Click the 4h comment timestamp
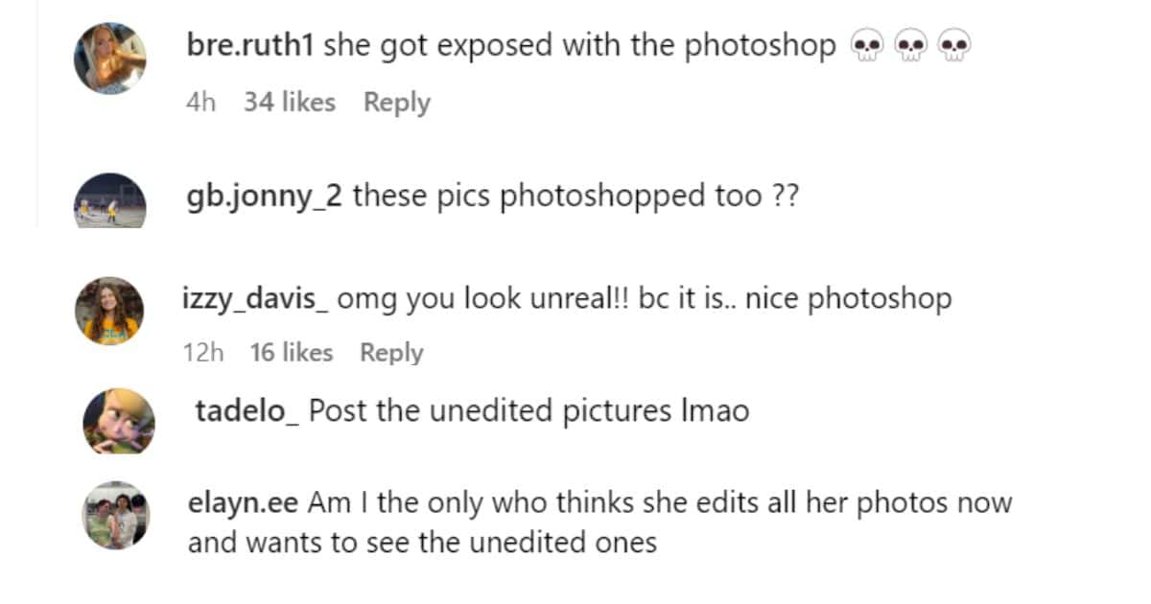The height and width of the screenshot is (604, 1151). coord(200,103)
